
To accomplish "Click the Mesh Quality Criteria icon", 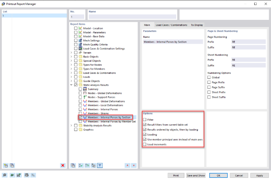I will pos(80,44).
